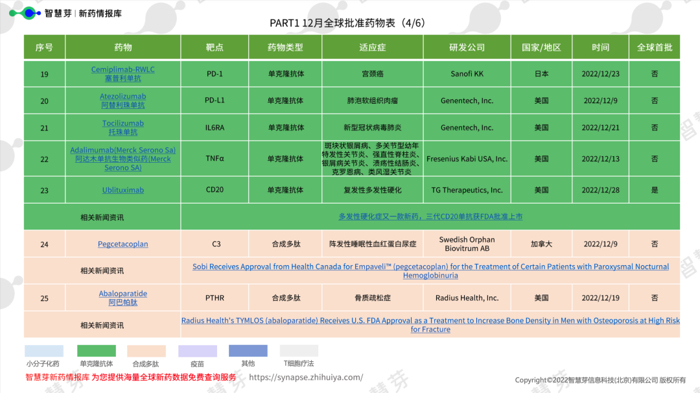Select the IL6RA target cell
The width and height of the screenshot is (700, 393).
point(215,127)
